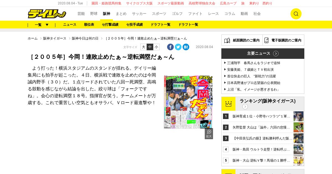Screen dimensions: 332x174
Task: Open the 社会 navigation tab
Action: [x=257, y=14]
